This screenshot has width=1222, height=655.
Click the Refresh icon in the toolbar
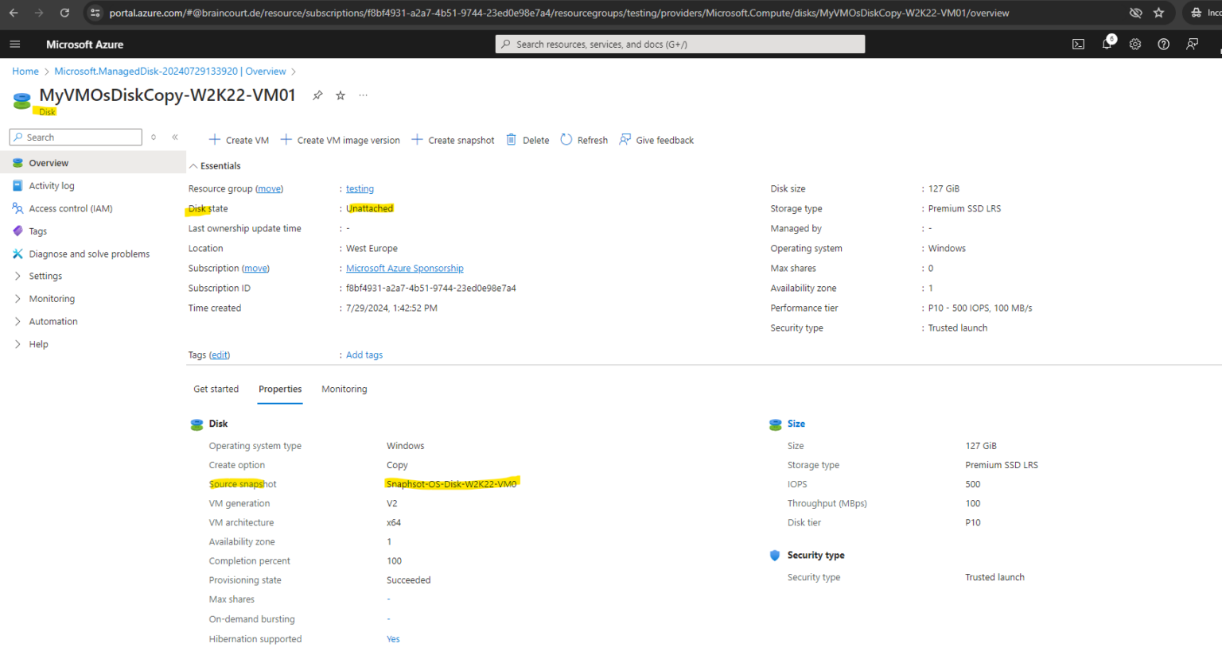pyautogui.click(x=583, y=139)
